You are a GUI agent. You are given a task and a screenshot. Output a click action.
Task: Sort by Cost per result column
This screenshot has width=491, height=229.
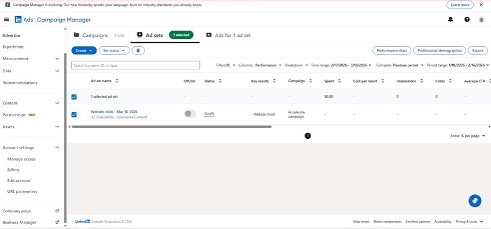coord(383,81)
